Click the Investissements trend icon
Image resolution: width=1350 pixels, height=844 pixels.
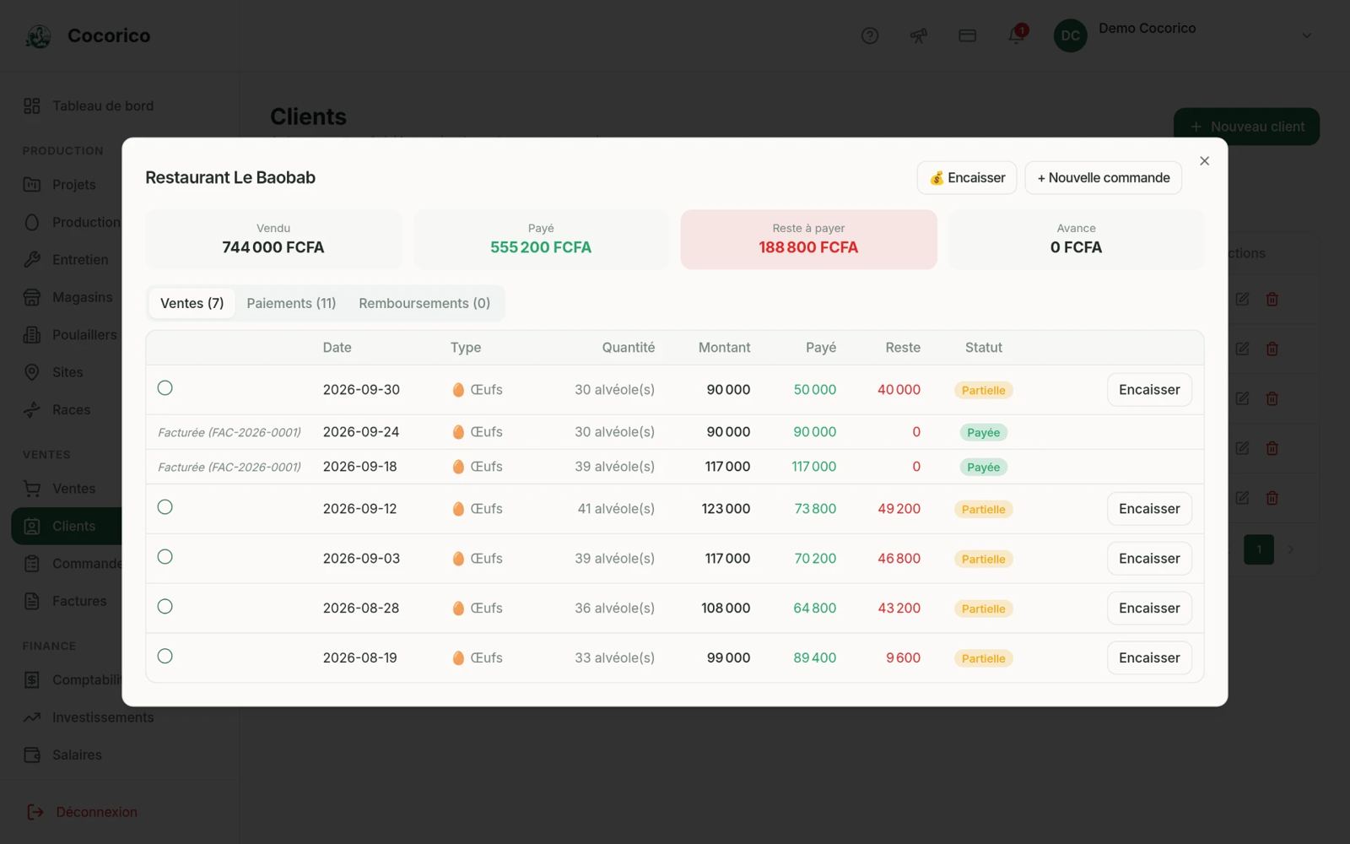coord(32,717)
